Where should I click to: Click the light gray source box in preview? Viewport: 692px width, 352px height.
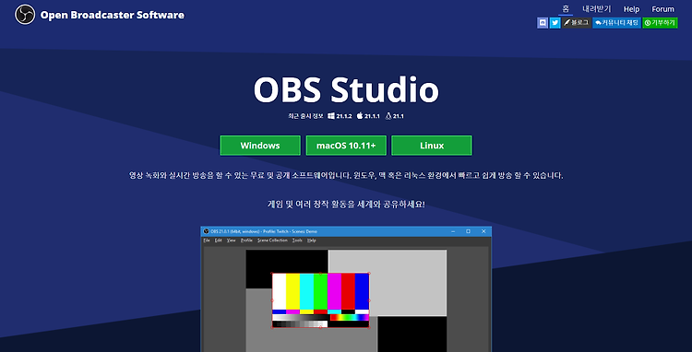408,283
